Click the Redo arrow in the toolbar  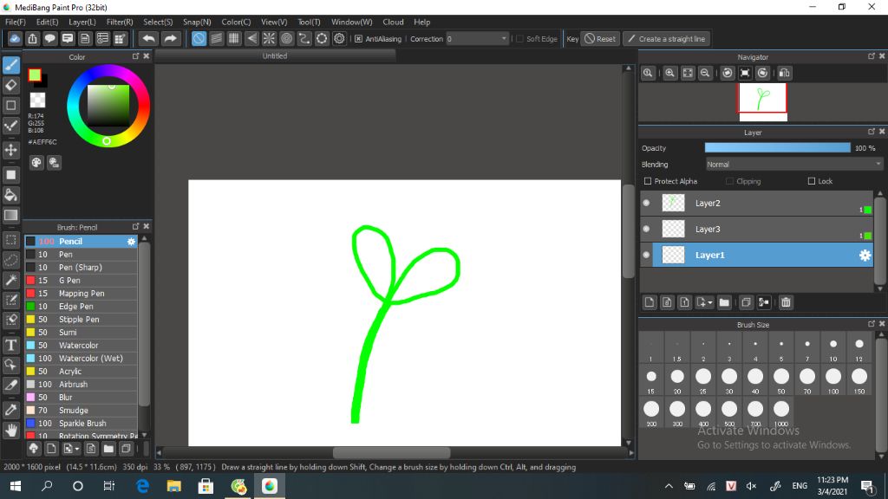click(170, 38)
